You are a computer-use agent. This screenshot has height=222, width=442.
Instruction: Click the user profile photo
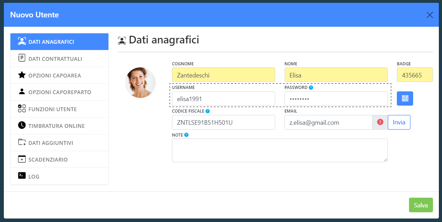click(x=140, y=83)
